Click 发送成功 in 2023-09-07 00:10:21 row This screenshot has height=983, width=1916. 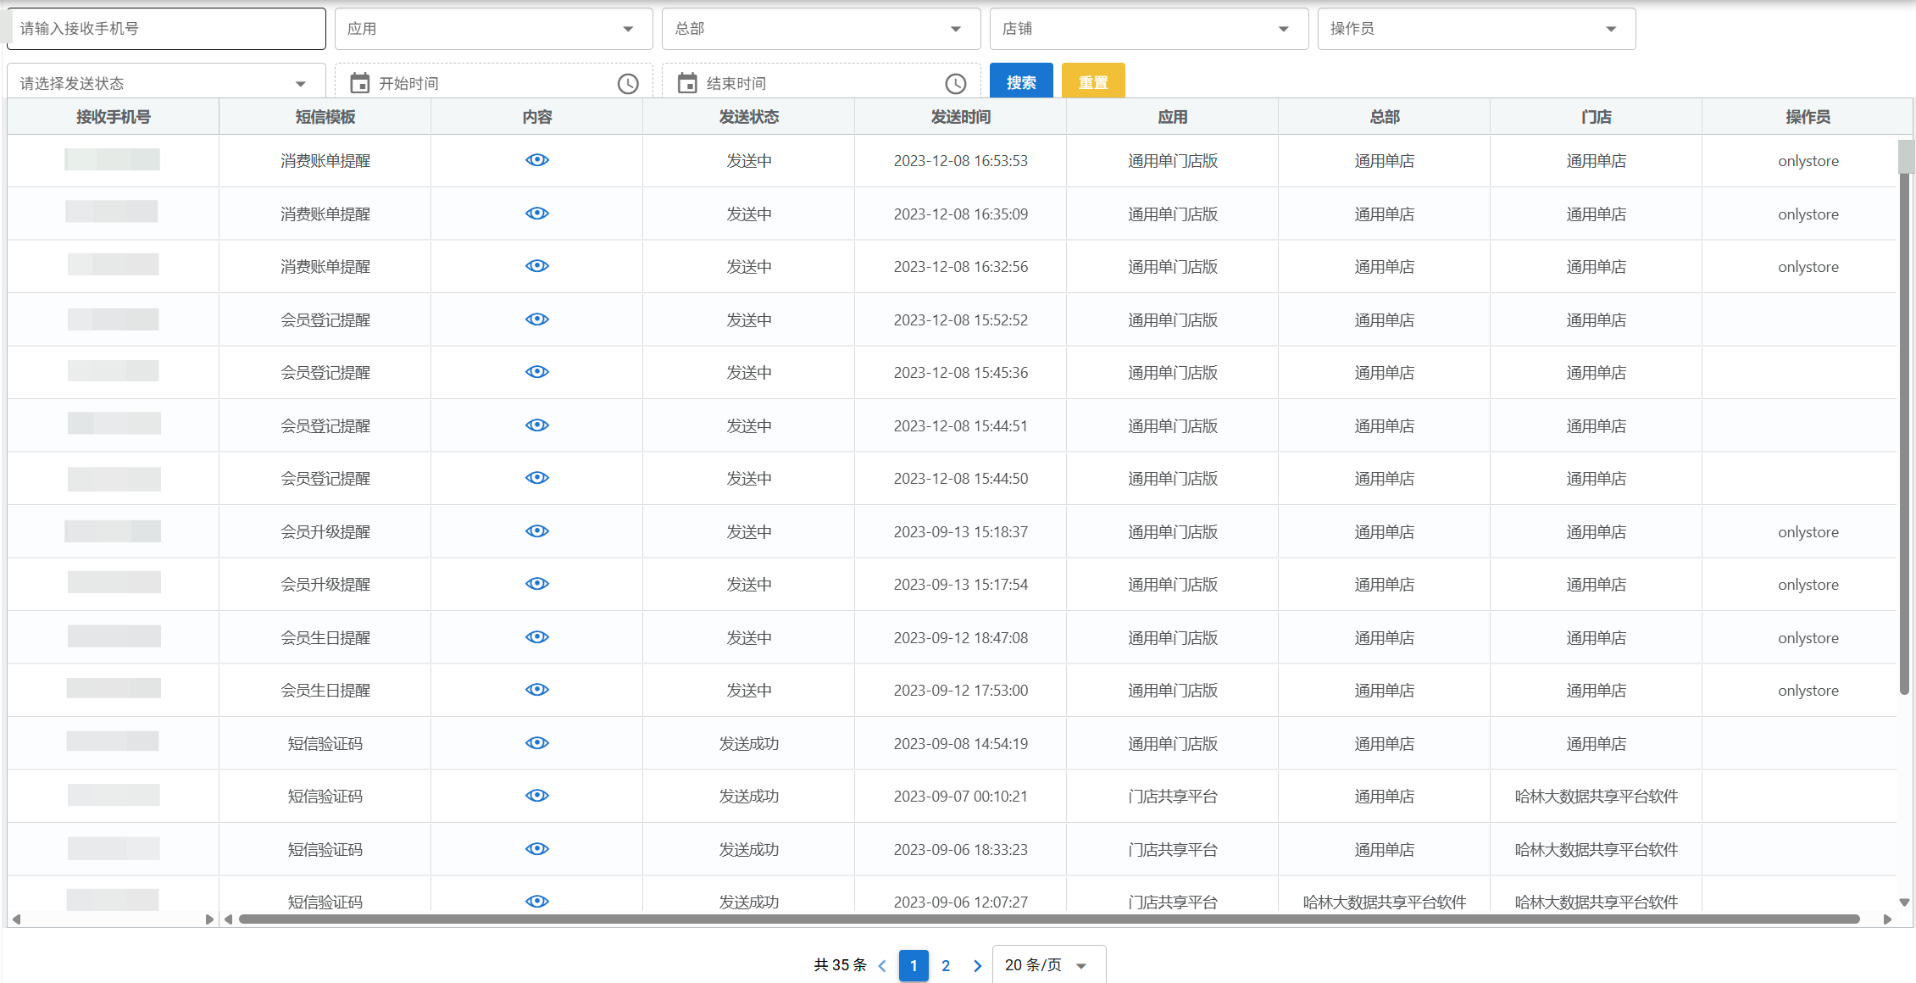[749, 797]
